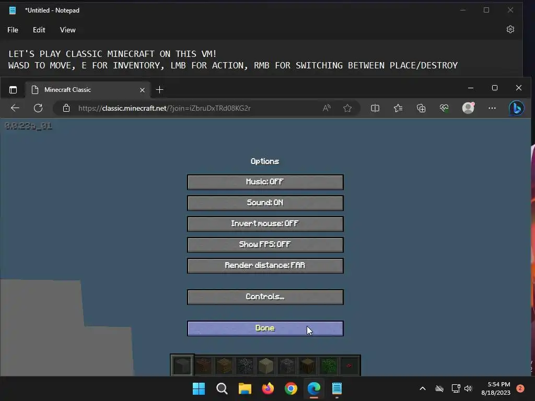
Task: Toggle Sound ON option
Action: (x=265, y=203)
